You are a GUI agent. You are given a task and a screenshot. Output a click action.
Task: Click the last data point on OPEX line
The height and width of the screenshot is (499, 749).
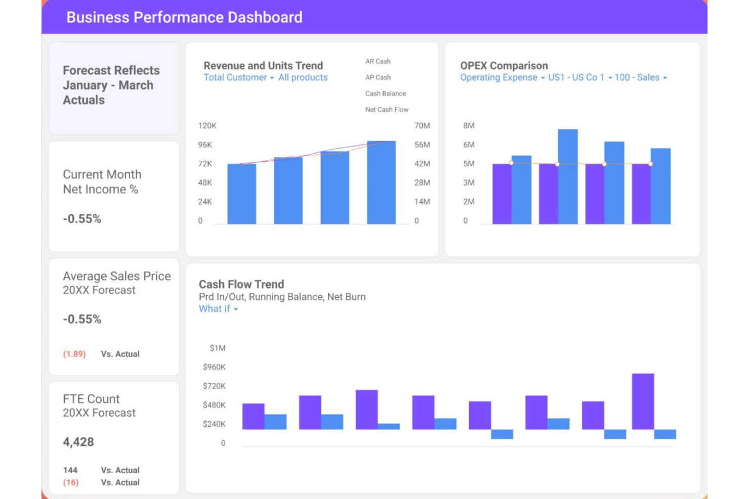click(650, 164)
